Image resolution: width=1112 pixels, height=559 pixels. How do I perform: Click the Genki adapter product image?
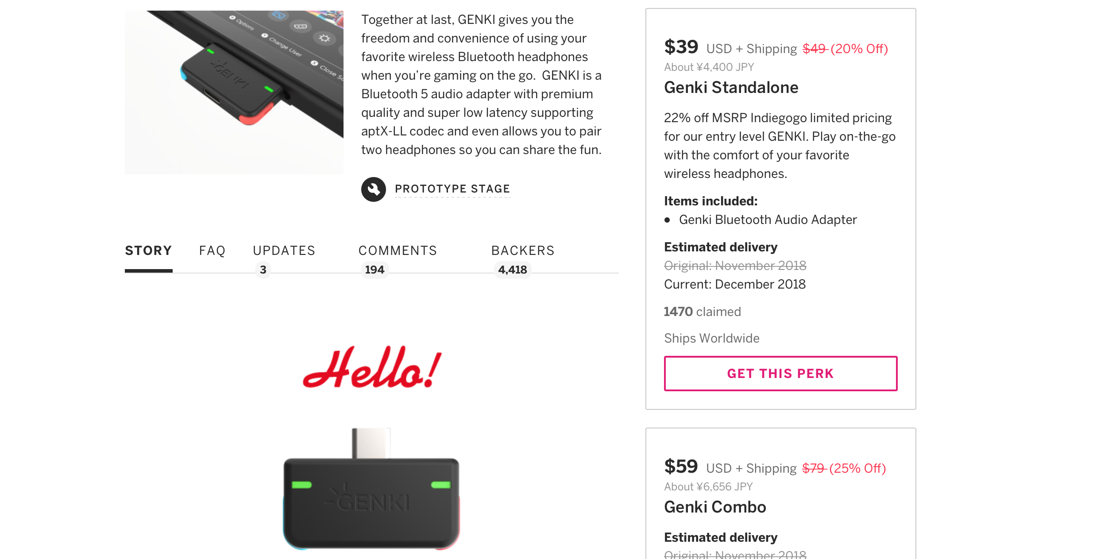point(371,491)
